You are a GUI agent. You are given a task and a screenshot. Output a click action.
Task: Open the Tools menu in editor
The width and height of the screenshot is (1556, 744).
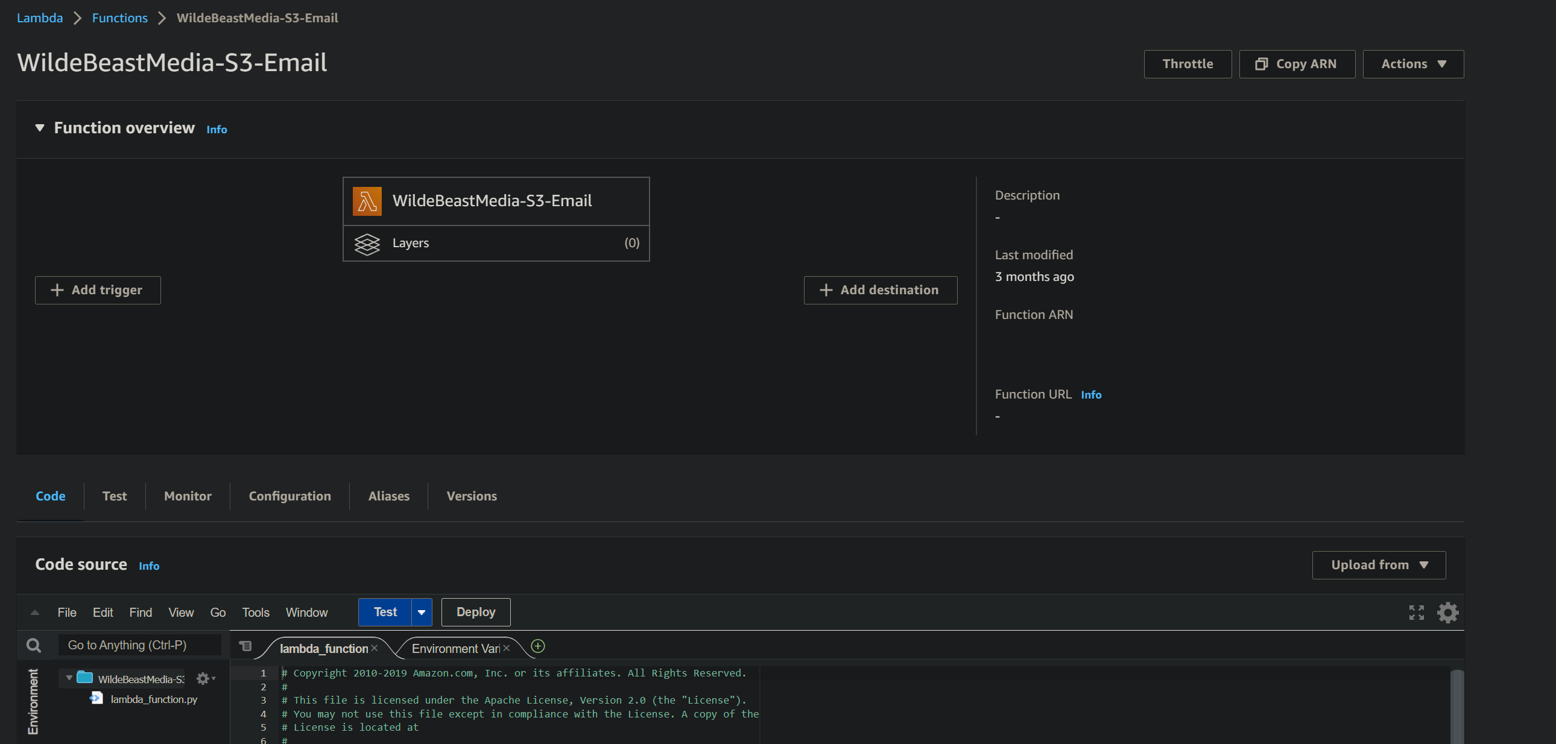click(x=256, y=613)
